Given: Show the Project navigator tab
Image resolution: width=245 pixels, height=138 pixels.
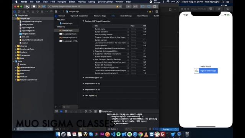Looking at the screenshot, I should pos(15,11).
